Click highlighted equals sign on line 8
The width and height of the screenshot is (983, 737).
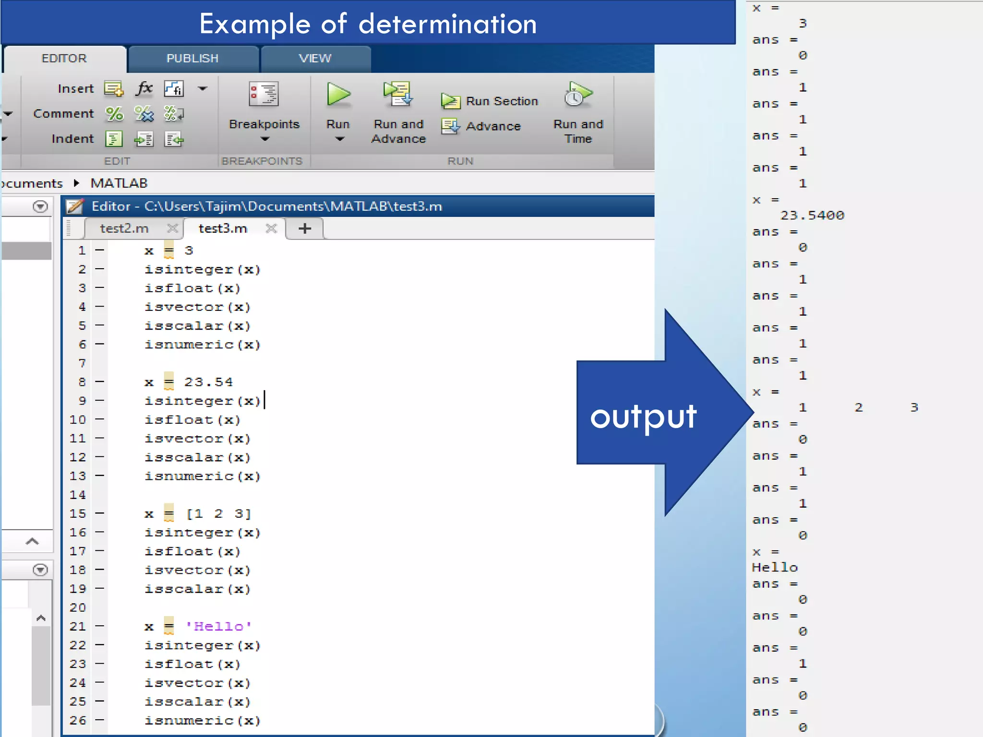[169, 382]
